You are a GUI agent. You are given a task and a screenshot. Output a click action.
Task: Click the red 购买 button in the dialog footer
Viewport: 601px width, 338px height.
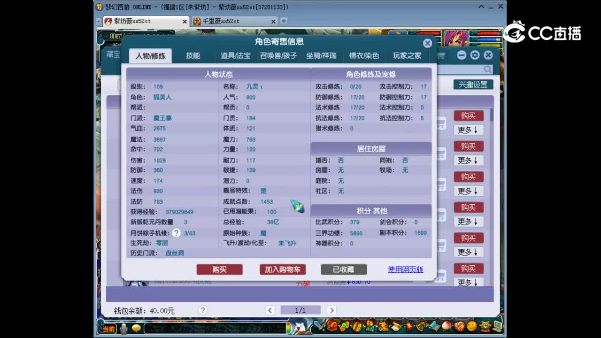[220, 269]
